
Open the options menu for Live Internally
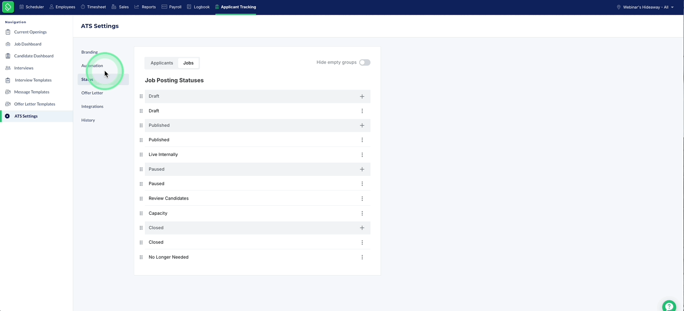[x=362, y=155]
